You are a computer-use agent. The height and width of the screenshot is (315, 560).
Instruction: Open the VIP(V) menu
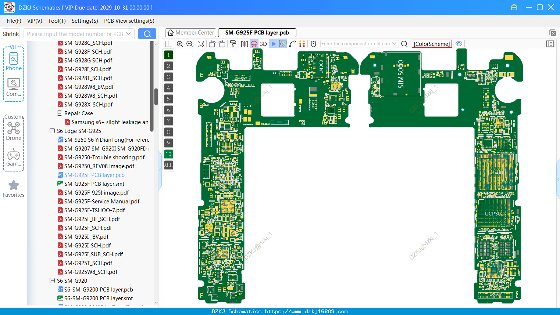point(35,21)
